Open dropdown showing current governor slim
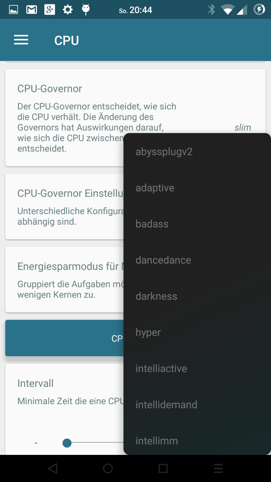 [243, 127]
